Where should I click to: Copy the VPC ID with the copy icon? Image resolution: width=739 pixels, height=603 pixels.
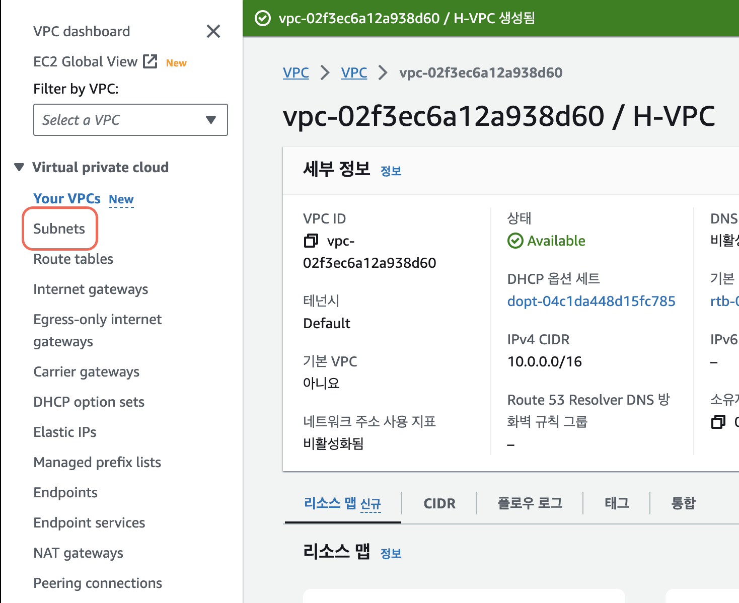click(311, 241)
